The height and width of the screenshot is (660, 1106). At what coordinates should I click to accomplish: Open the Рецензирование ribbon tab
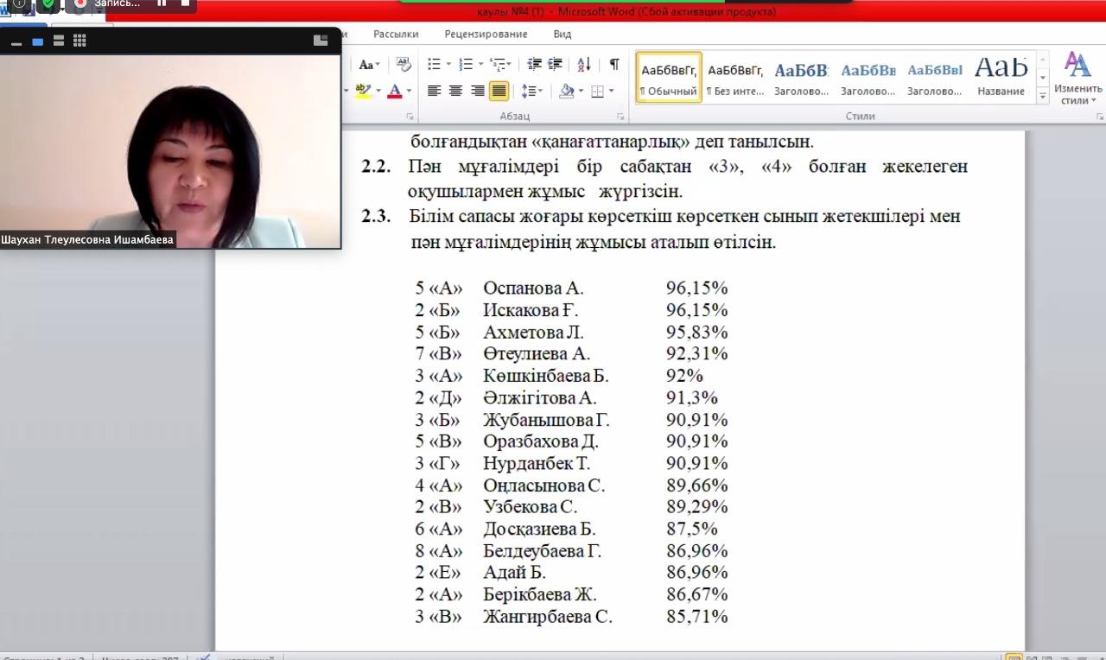pyautogui.click(x=486, y=35)
